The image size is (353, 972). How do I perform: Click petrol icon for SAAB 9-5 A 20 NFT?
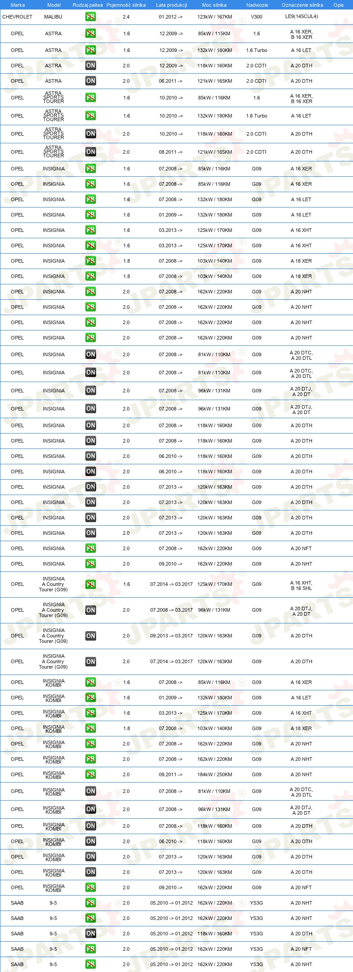tap(90, 949)
